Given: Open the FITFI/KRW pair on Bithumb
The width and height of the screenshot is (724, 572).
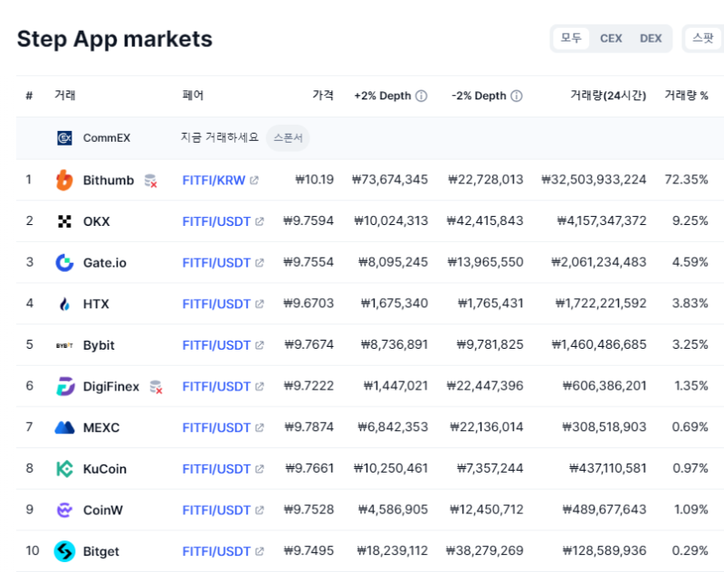Looking at the screenshot, I should [x=214, y=180].
